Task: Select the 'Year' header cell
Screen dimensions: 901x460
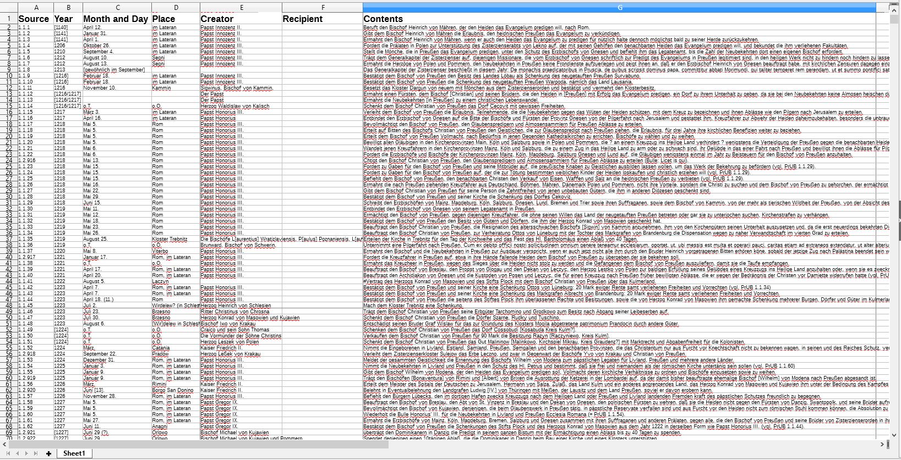Action: pos(68,18)
